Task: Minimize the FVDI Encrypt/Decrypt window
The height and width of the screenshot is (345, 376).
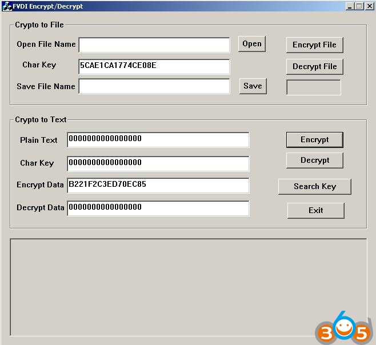Action: (x=350, y=6)
